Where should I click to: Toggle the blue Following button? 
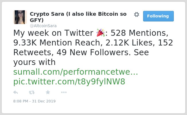[x=158, y=16]
